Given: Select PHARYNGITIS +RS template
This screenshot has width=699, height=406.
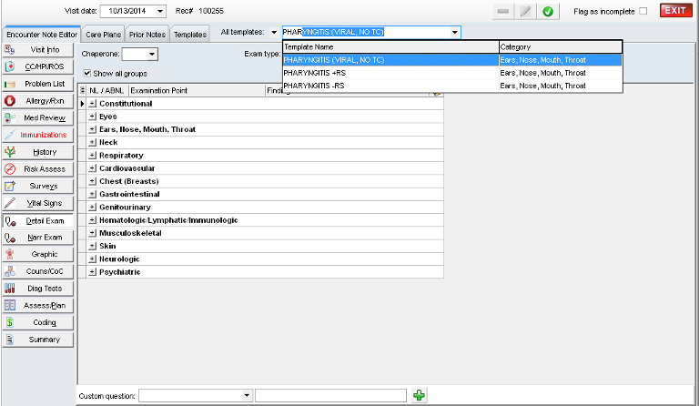Looking at the screenshot, I should (x=452, y=73).
